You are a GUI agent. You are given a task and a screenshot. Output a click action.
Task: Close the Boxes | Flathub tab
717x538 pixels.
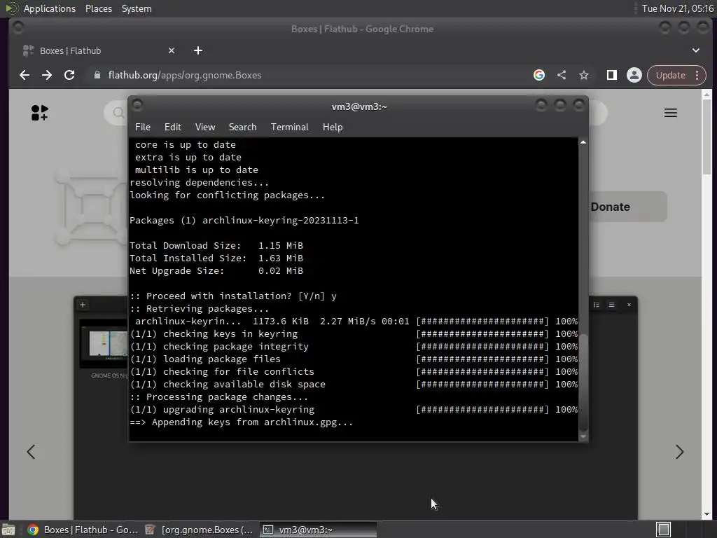tap(172, 50)
